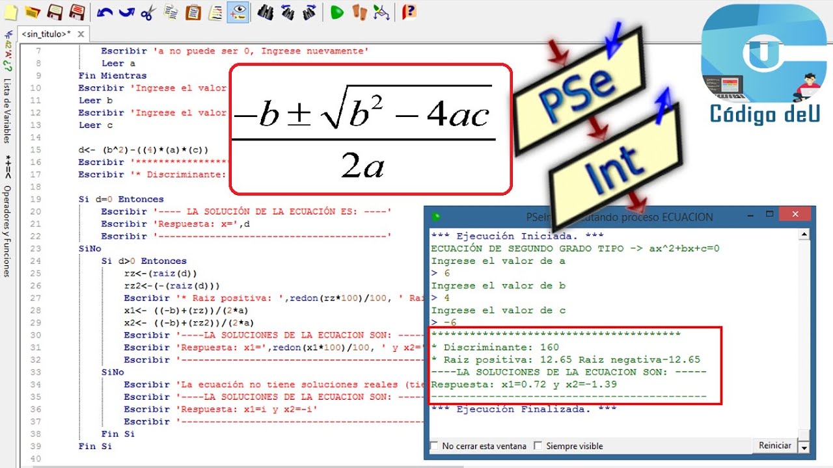Click the line 'x2<- ((-b)+(rz2))/(2*a)'
The width and height of the screenshot is (833, 468).
[x=189, y=322]
